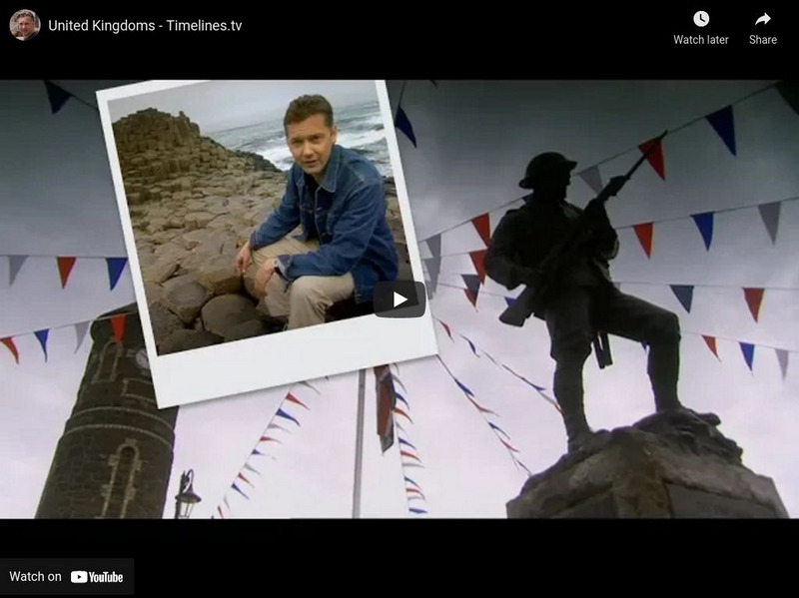This screenshot has width=799, height=598.
Task: Open the video on YouTube via bottom-left badge
Action: click(65, 574)
